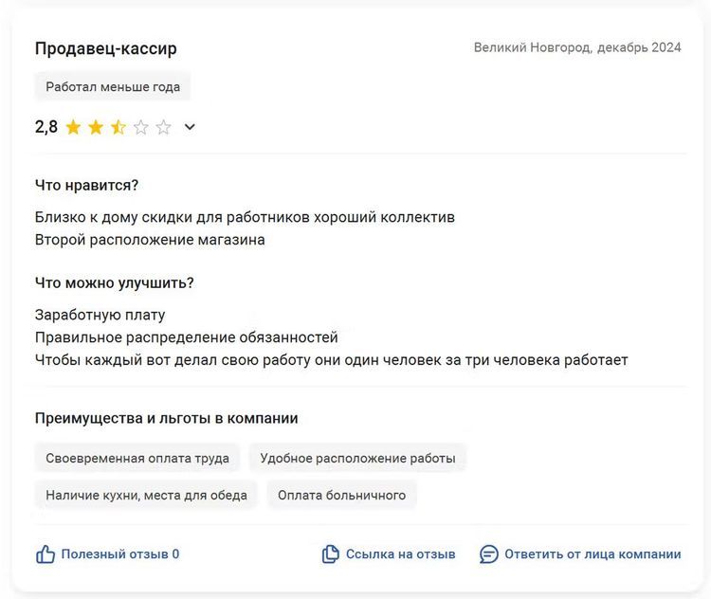
Task: Click the first gold rating star
Action: (73, 127)
